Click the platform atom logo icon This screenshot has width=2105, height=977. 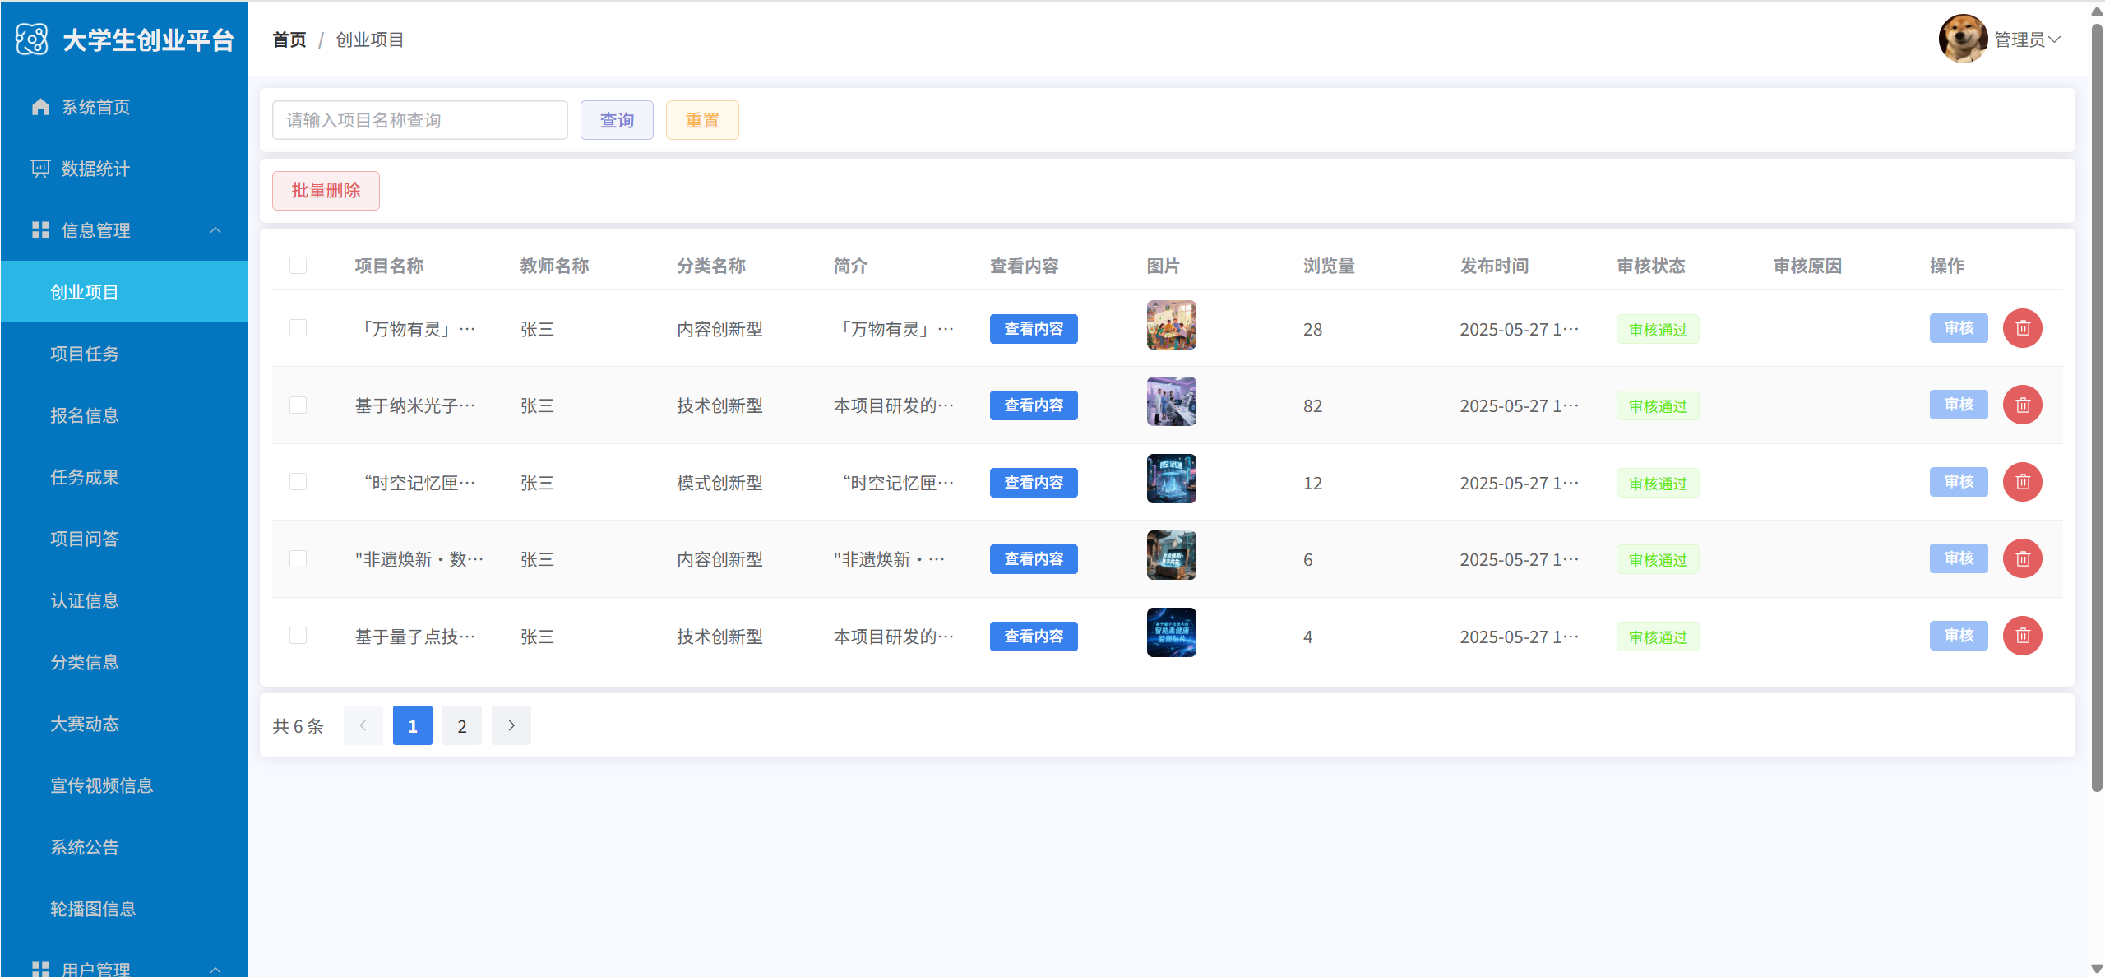tap(32, 39)
